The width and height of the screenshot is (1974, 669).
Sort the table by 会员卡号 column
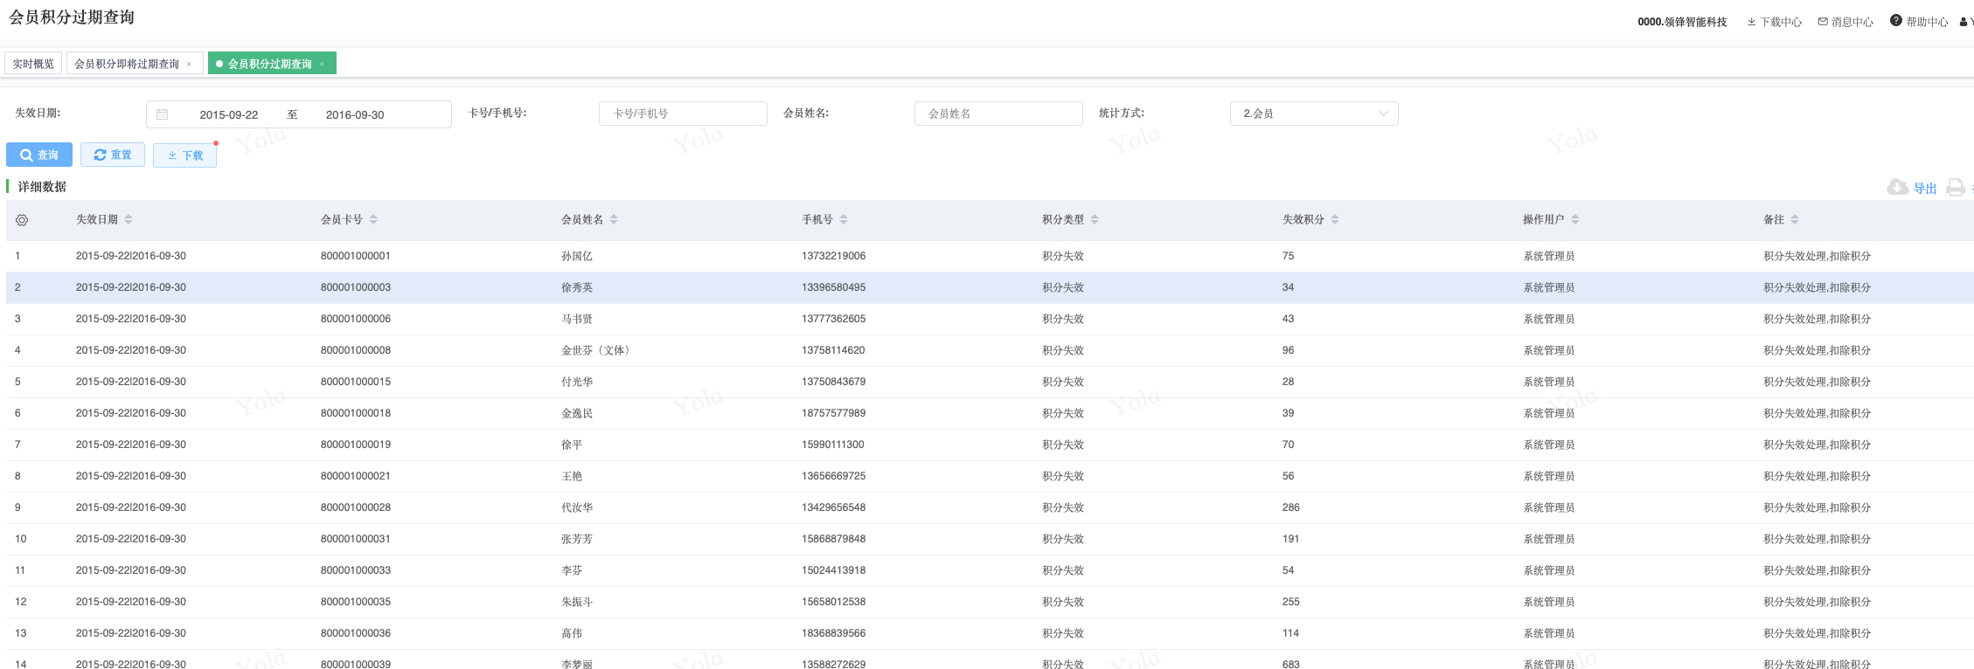pos(373,220)
